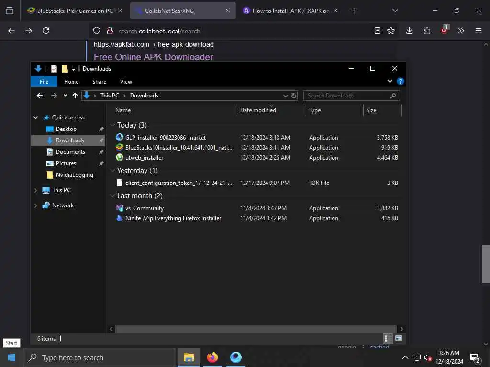Open Customize Quick Access Toolbar dropdown
The width and height of the screenshot is (490, 367).
[x=73, y=69]
